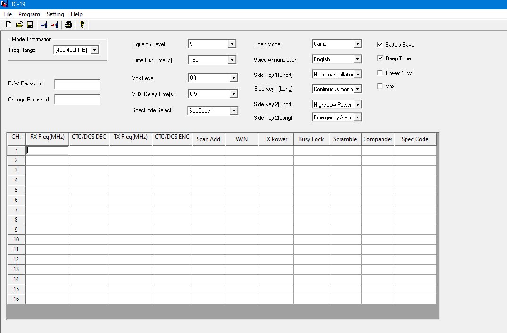The image size is (507, 333).
Task: Open the Setting menu
Action: [x=55, y=14]
